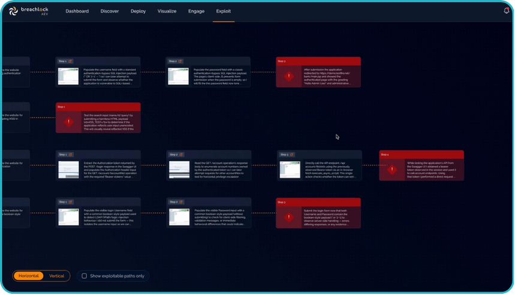Open thumbnail of Read GET /account step
Viewport: 515px width, 295px height.
(x=179, y=170)
